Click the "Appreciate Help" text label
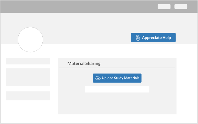The width and height of the screenshot is (198, 124). pyautogui.click(x=156, y=38)
